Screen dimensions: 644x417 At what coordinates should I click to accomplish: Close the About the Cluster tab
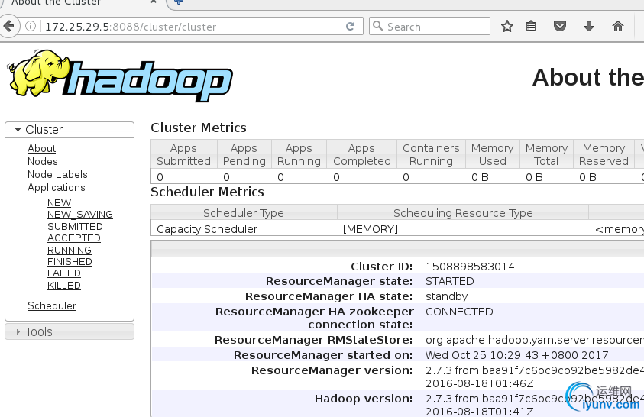154,2
